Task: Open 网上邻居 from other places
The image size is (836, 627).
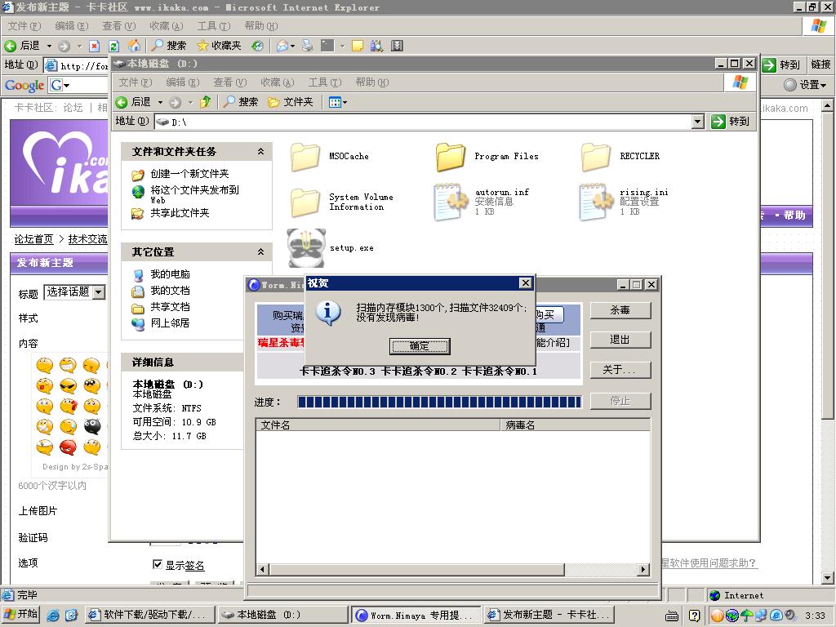Action: point(170,323)
